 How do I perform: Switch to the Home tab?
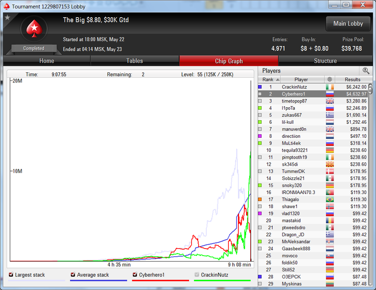point(47,61)
